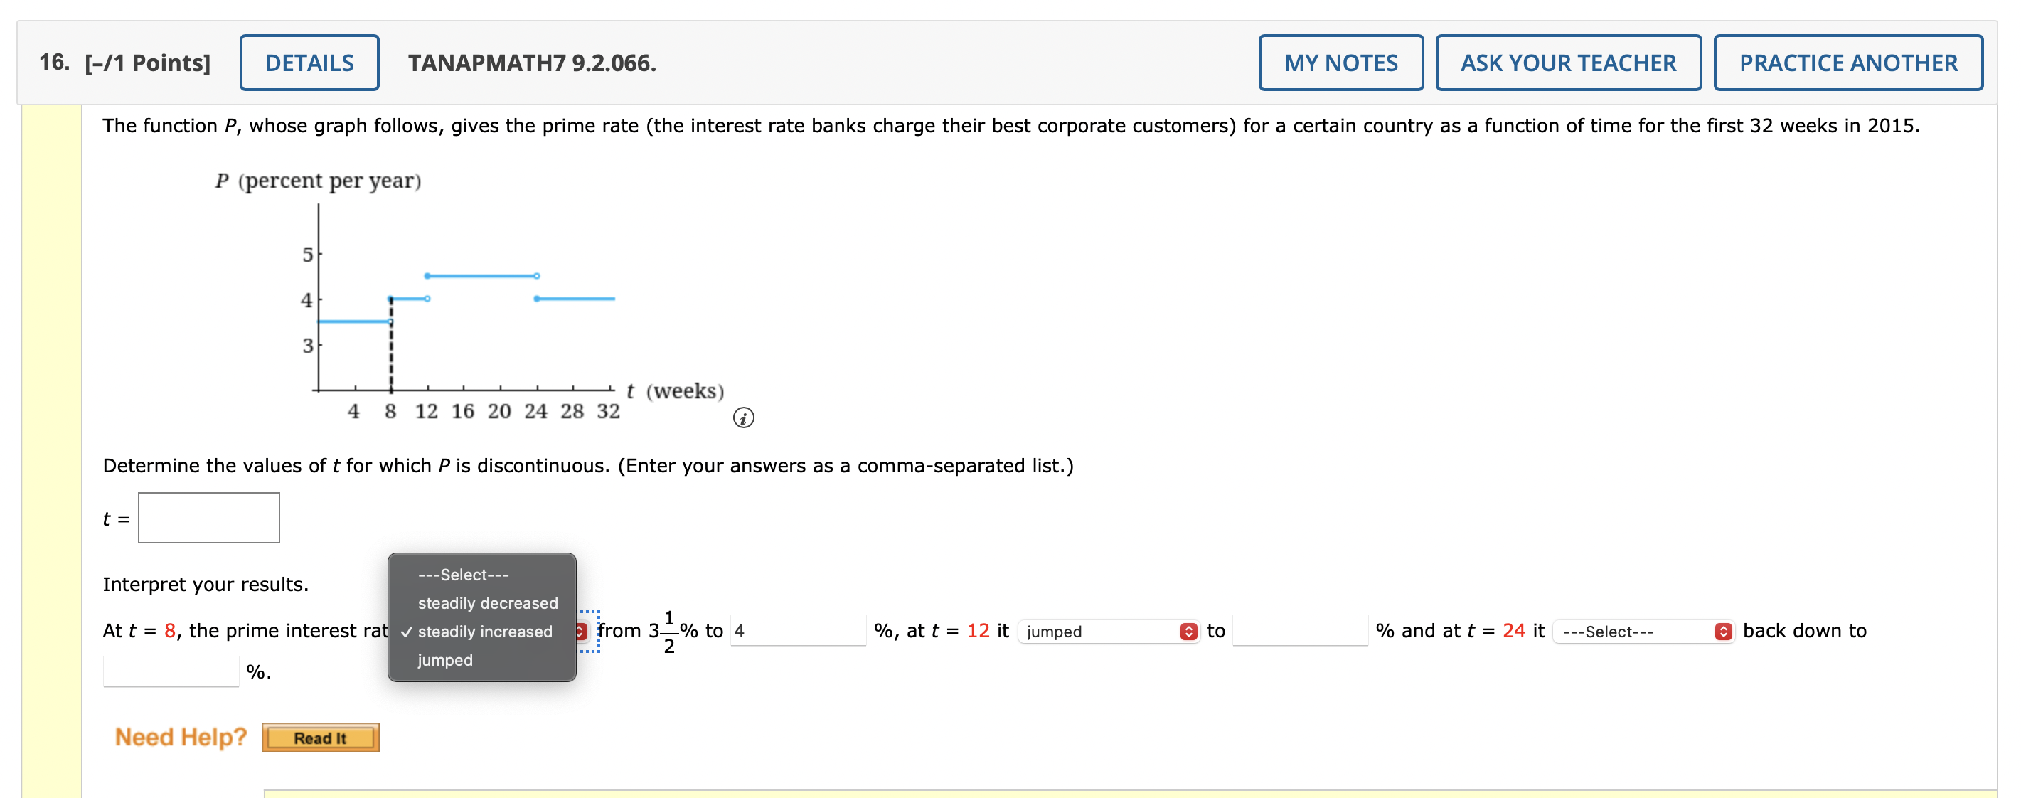The height and width of the screenshot is (798, 2021).
Task: Open the graph info icon for details
Action: coord(743,418)
